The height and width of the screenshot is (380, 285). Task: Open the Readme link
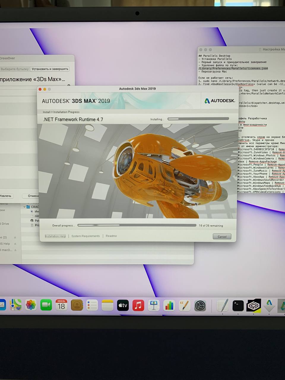point(111,236)
